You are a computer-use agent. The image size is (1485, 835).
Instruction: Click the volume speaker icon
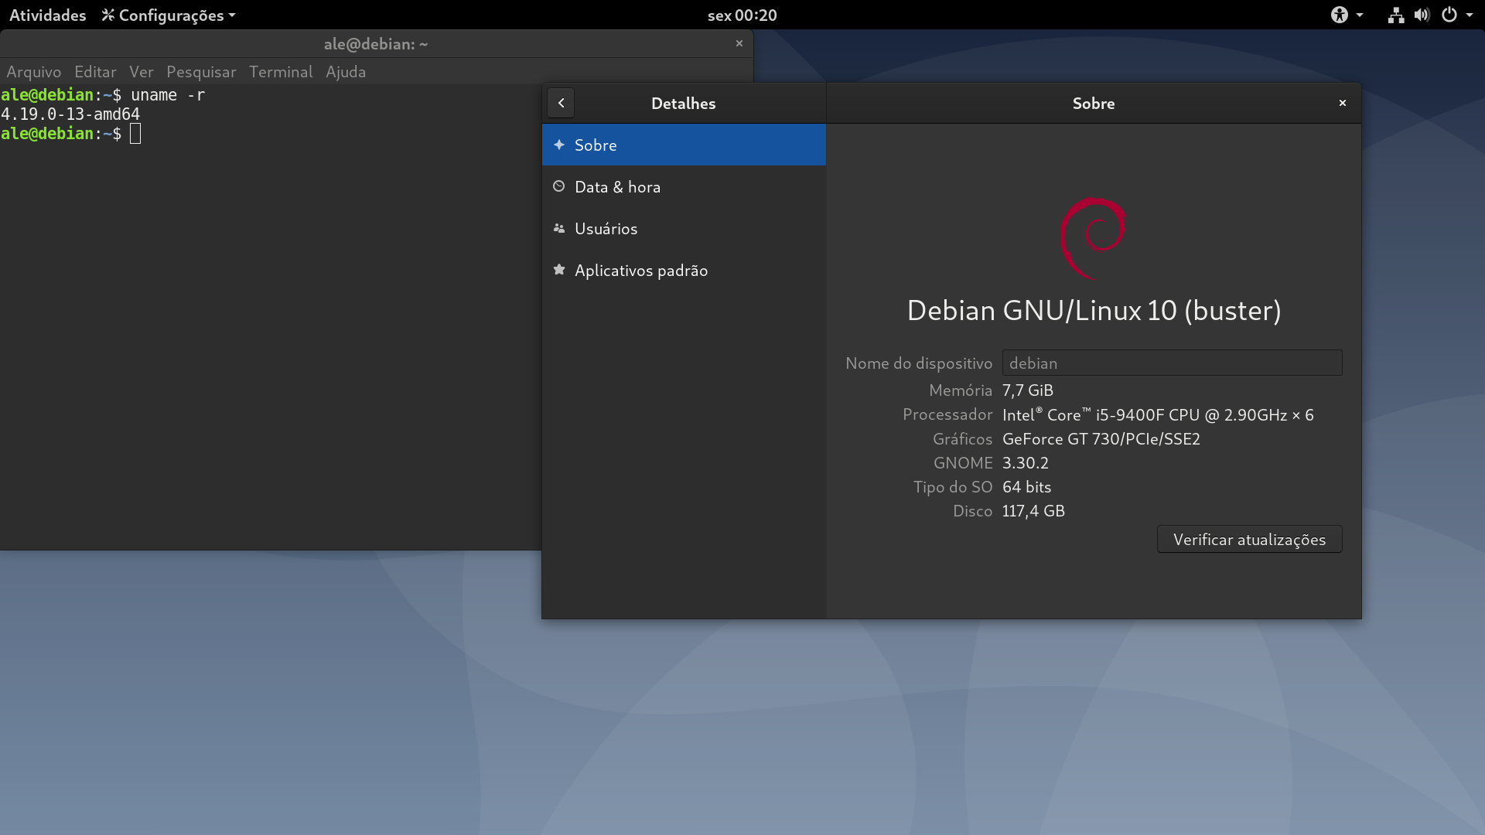pyautogui.click(x=1422, y=15)
